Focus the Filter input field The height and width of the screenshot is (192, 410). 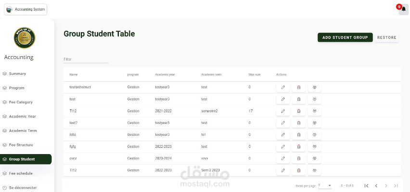[x=86, y=59]
